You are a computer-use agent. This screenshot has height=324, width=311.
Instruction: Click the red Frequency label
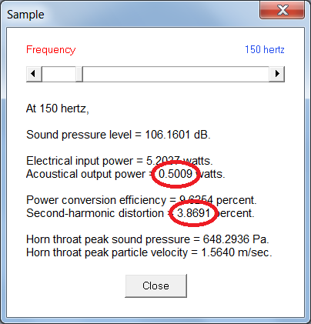(x=51, y=50)
